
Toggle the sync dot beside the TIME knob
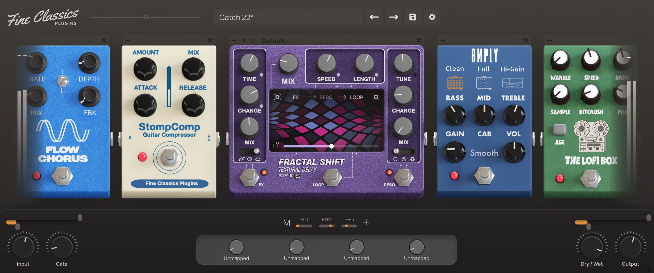coord(261,75)
